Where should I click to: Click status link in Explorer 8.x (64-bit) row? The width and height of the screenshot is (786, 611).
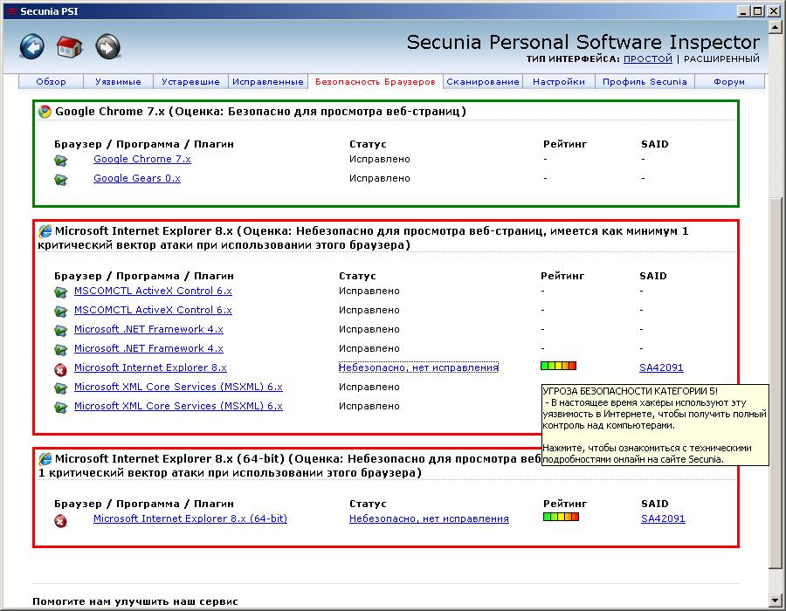pyautogui.click(x=429, y=518)
